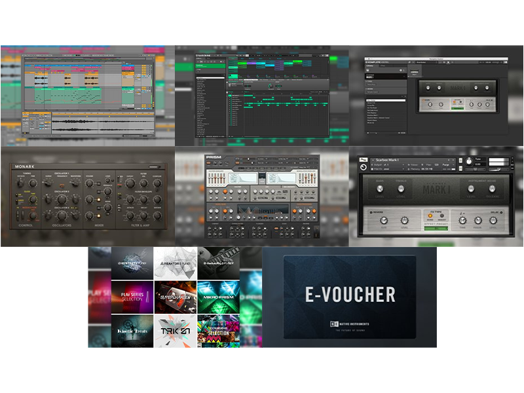Open the Supercharger thumbnail
The height and width of the screenshot is (393, 524).
click(x=176, y=297)
